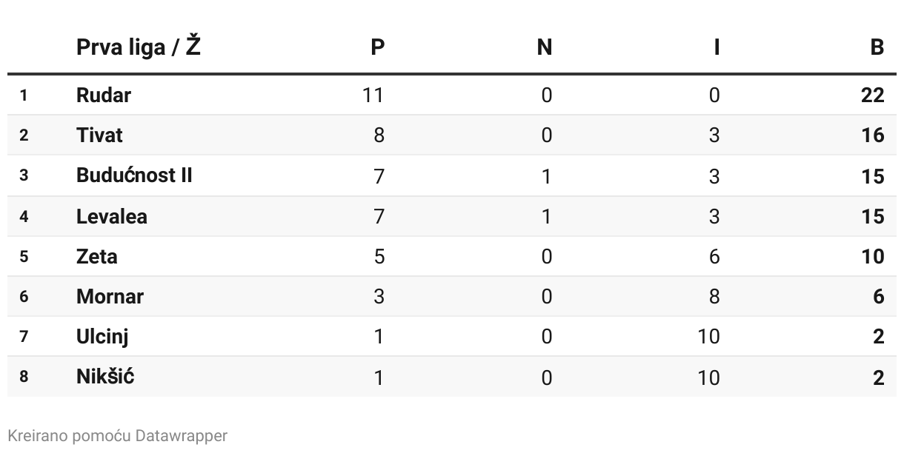Click the Nikšić team name
904x453 pixels.
pyautogui.click(x=105, y=377)
